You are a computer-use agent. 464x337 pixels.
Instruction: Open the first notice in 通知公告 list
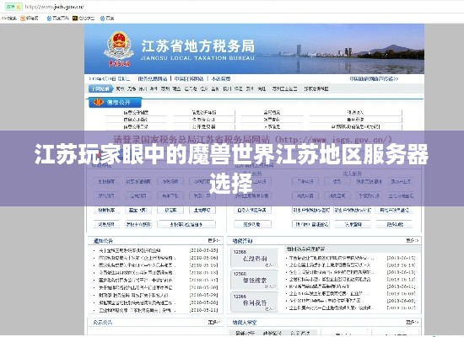coord(130,250)
